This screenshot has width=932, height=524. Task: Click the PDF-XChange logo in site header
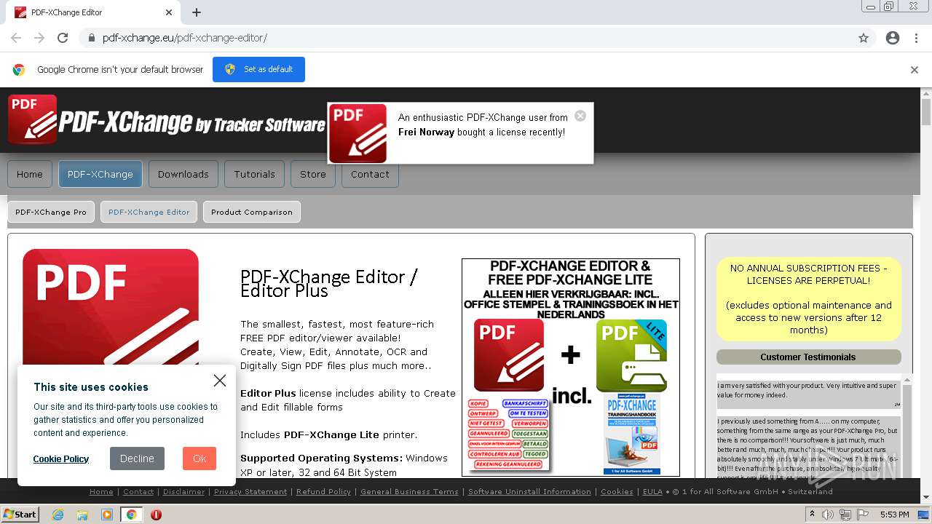167,119
